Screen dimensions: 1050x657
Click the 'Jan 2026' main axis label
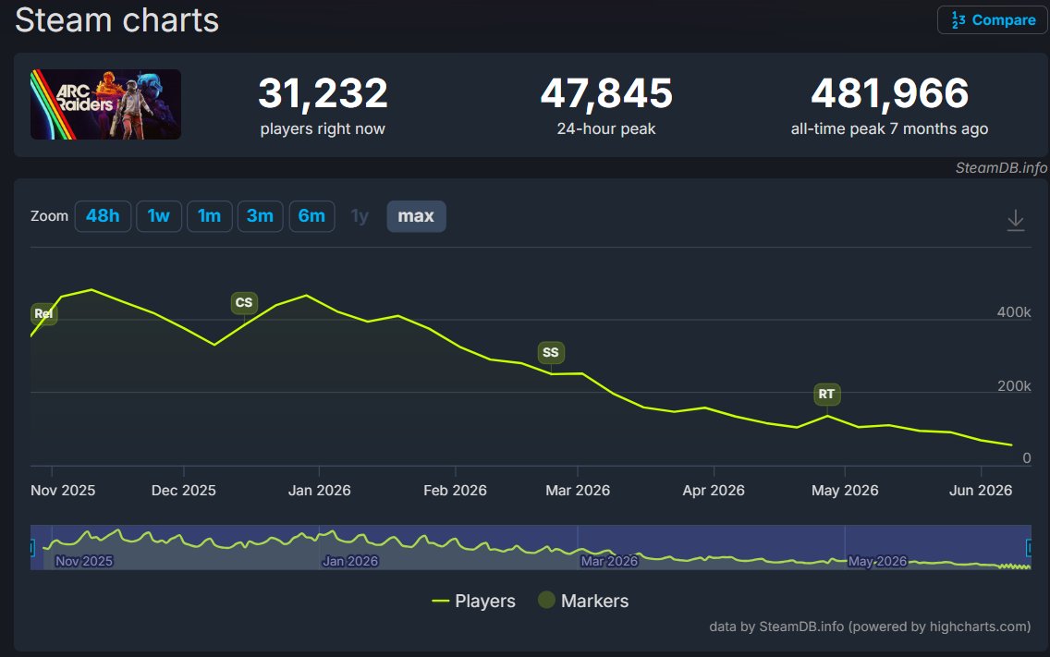320,491
